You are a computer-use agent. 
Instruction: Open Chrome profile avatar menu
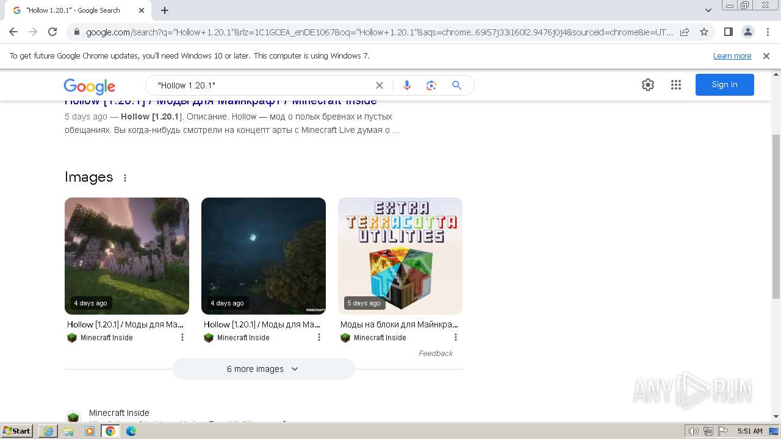point(747,32)
